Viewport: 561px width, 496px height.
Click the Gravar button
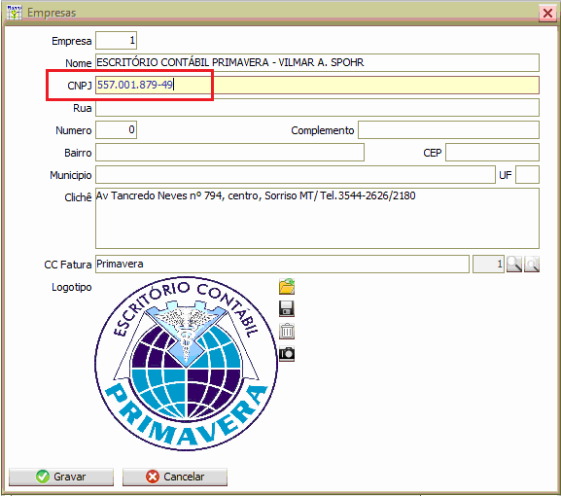click(61, 477)
